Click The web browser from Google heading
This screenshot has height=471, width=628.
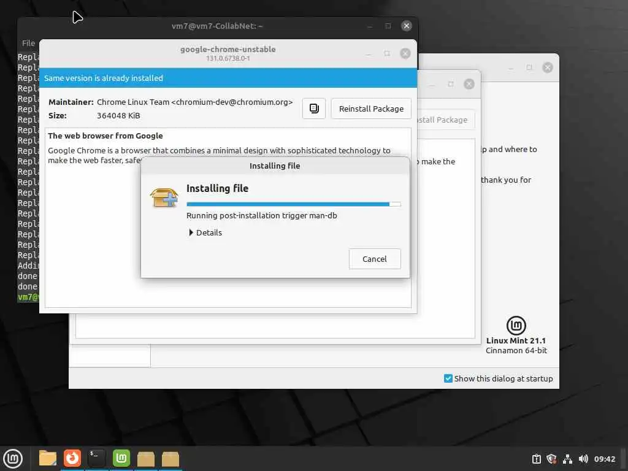click(105, 136)
